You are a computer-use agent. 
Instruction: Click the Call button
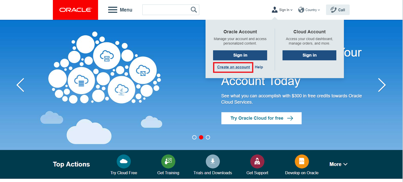338,10
